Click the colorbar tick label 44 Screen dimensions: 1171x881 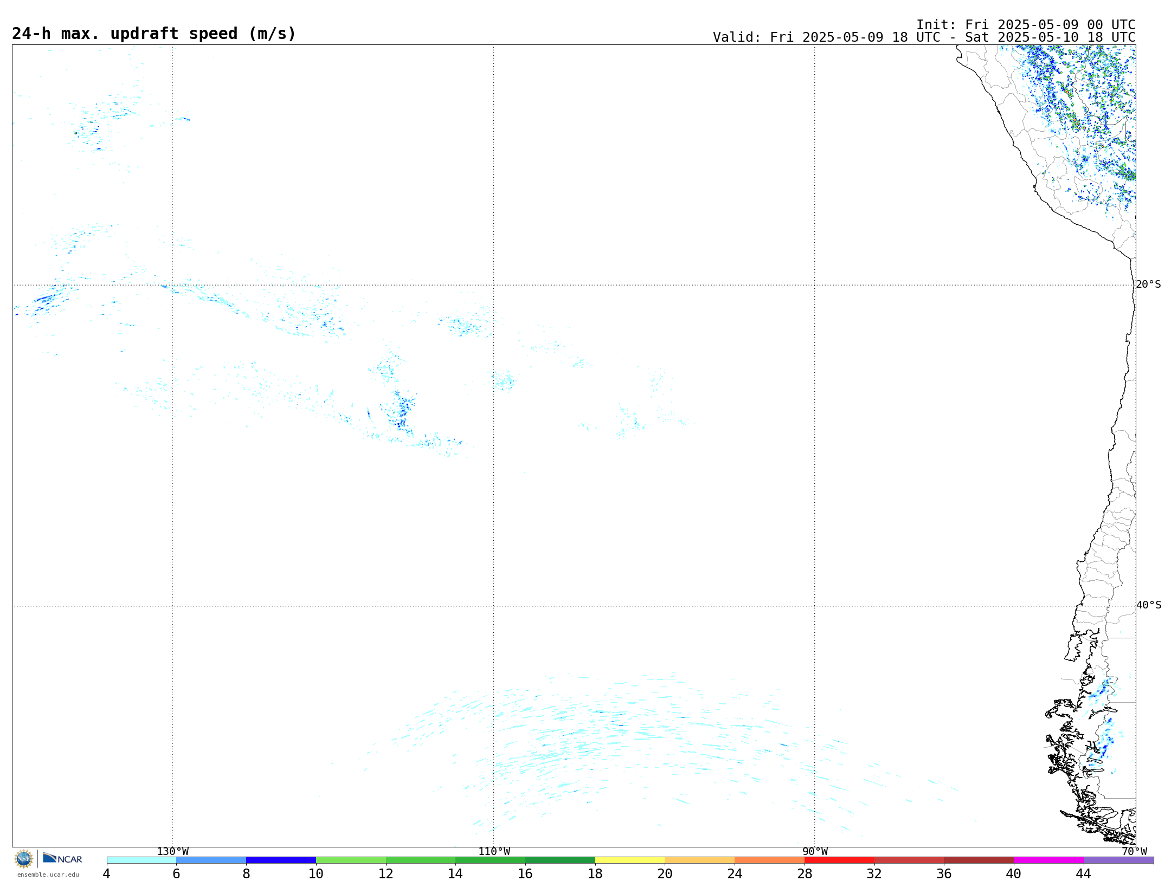[x=1084, y=873]
